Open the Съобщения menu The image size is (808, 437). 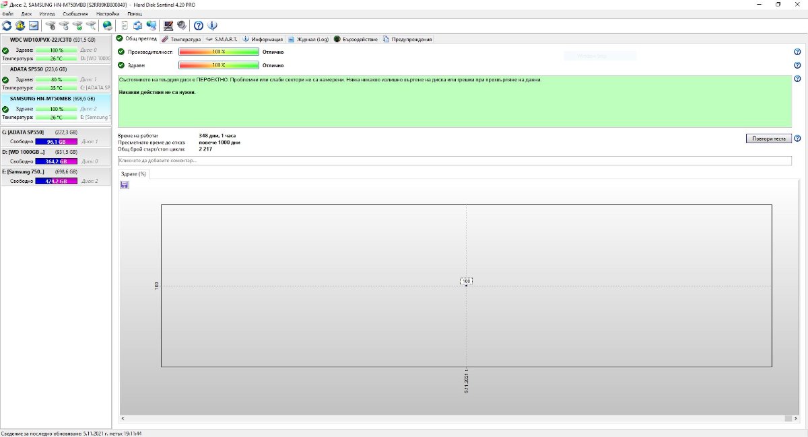pyautogui.click(x=75, y=13)
